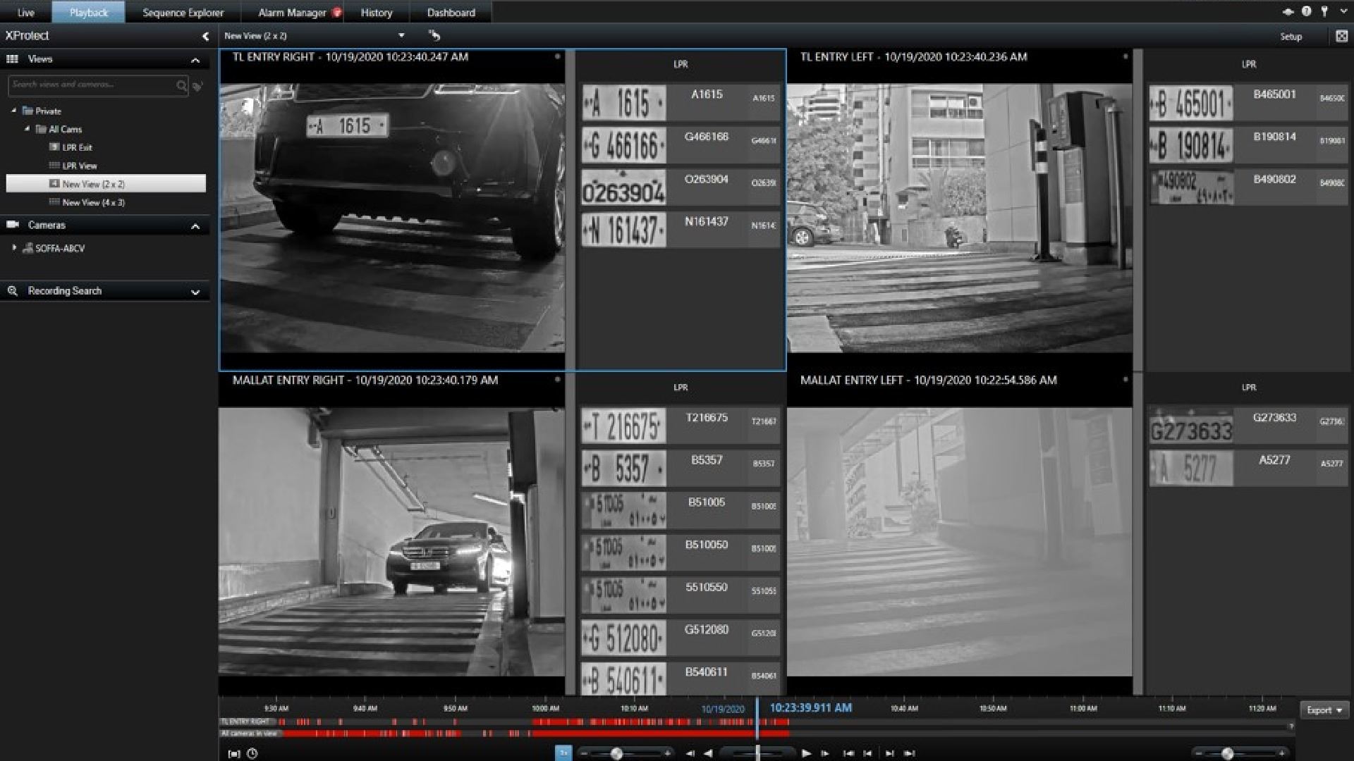Click the go-to-time clock icon

click(x=252, y=754)
